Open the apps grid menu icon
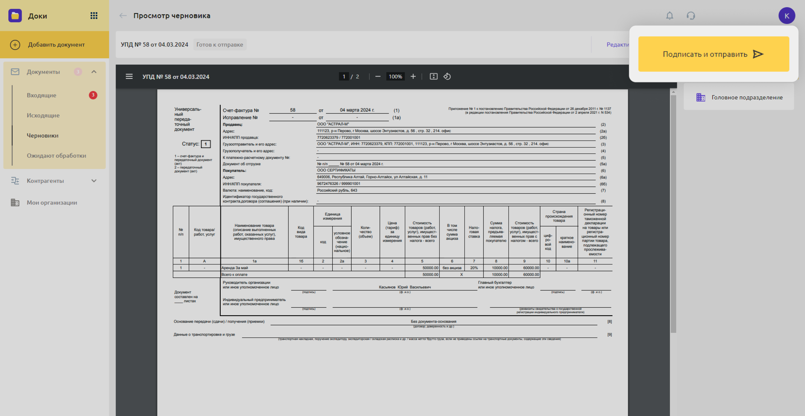 [x=94, y=16]
